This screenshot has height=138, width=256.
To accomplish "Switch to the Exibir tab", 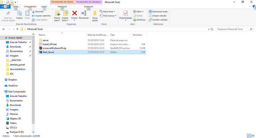I will point(44,6).
